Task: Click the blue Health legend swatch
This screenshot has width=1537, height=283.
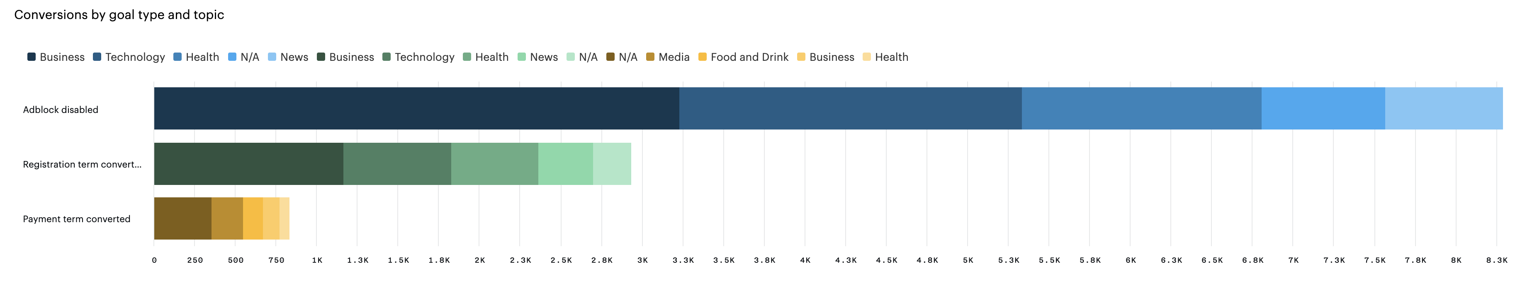Action: (x=177, y=57)
